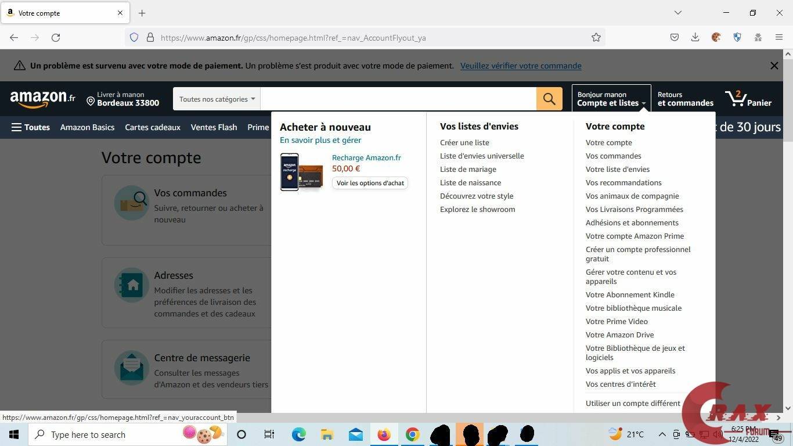Image resolution: width=793 pixels, height=446 pixels.
Task: Reload the page with refresh icon
Action: click(x=56, y=37)
